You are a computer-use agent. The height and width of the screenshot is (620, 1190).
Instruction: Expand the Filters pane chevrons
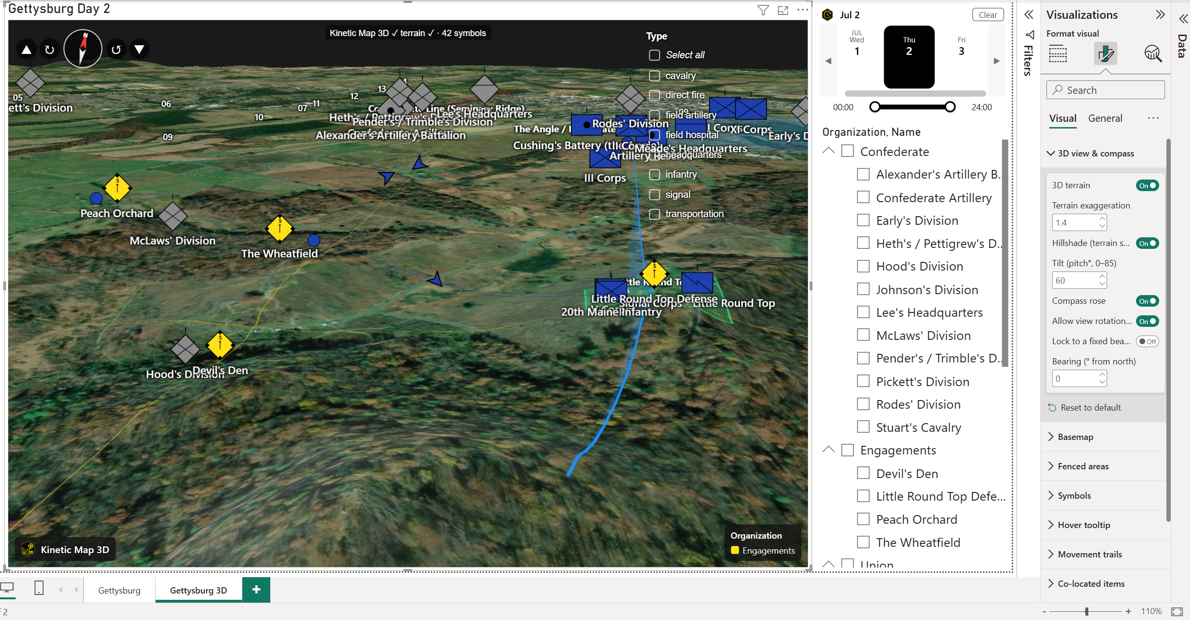click(1029, 15)
